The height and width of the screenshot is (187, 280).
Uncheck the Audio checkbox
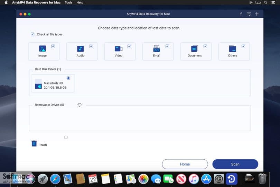coord(91,46)
